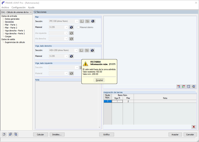
Task: Select Viga derecha - Parte 2 item
Action: (15, 33)
